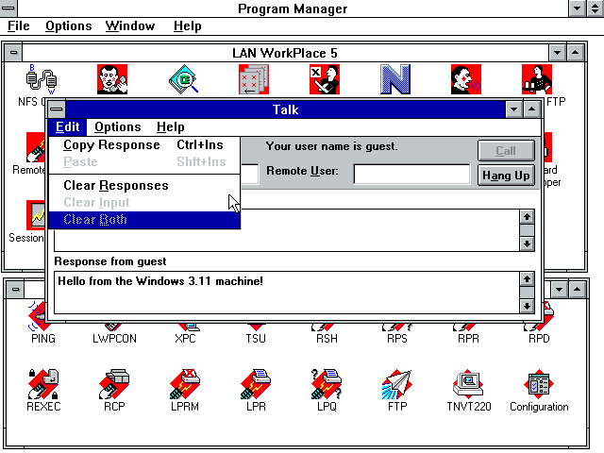This screenshot has height=453, width=604.
Task: Launch the FTP paper airplane icon
Action: [x=397, y=384]
